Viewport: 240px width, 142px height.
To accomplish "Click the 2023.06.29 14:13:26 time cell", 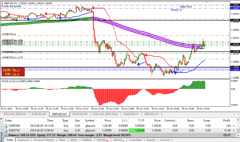I will [42, 126].
